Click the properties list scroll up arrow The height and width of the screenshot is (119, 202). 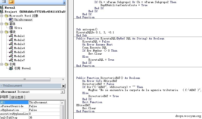click(62, 103)
